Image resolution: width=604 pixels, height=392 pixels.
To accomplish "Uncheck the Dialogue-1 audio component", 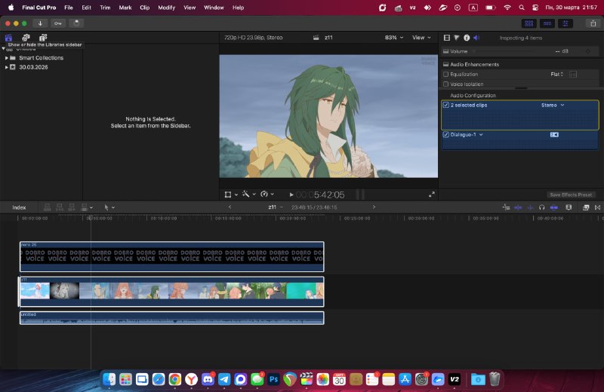I will pyautogui.click(x=445, y=135).
